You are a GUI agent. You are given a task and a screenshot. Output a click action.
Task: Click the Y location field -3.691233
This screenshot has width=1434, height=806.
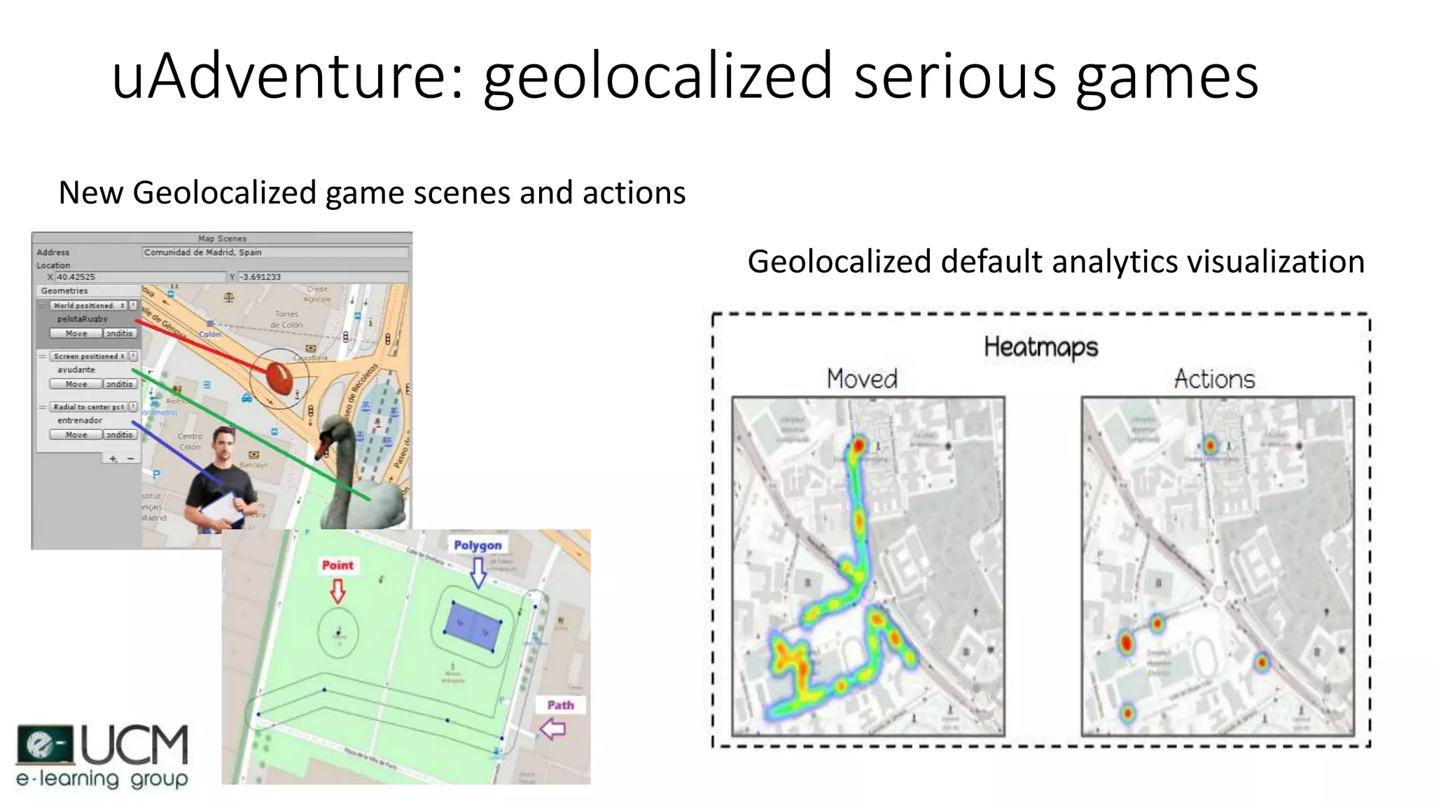(x=323, y=277)
